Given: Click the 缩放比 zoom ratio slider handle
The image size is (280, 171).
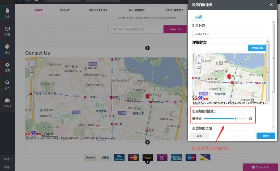Looking at the screenshot, I should [236, 119].
